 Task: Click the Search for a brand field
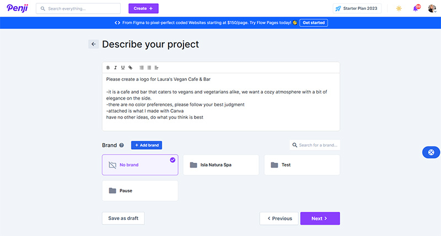click(315, 145)
